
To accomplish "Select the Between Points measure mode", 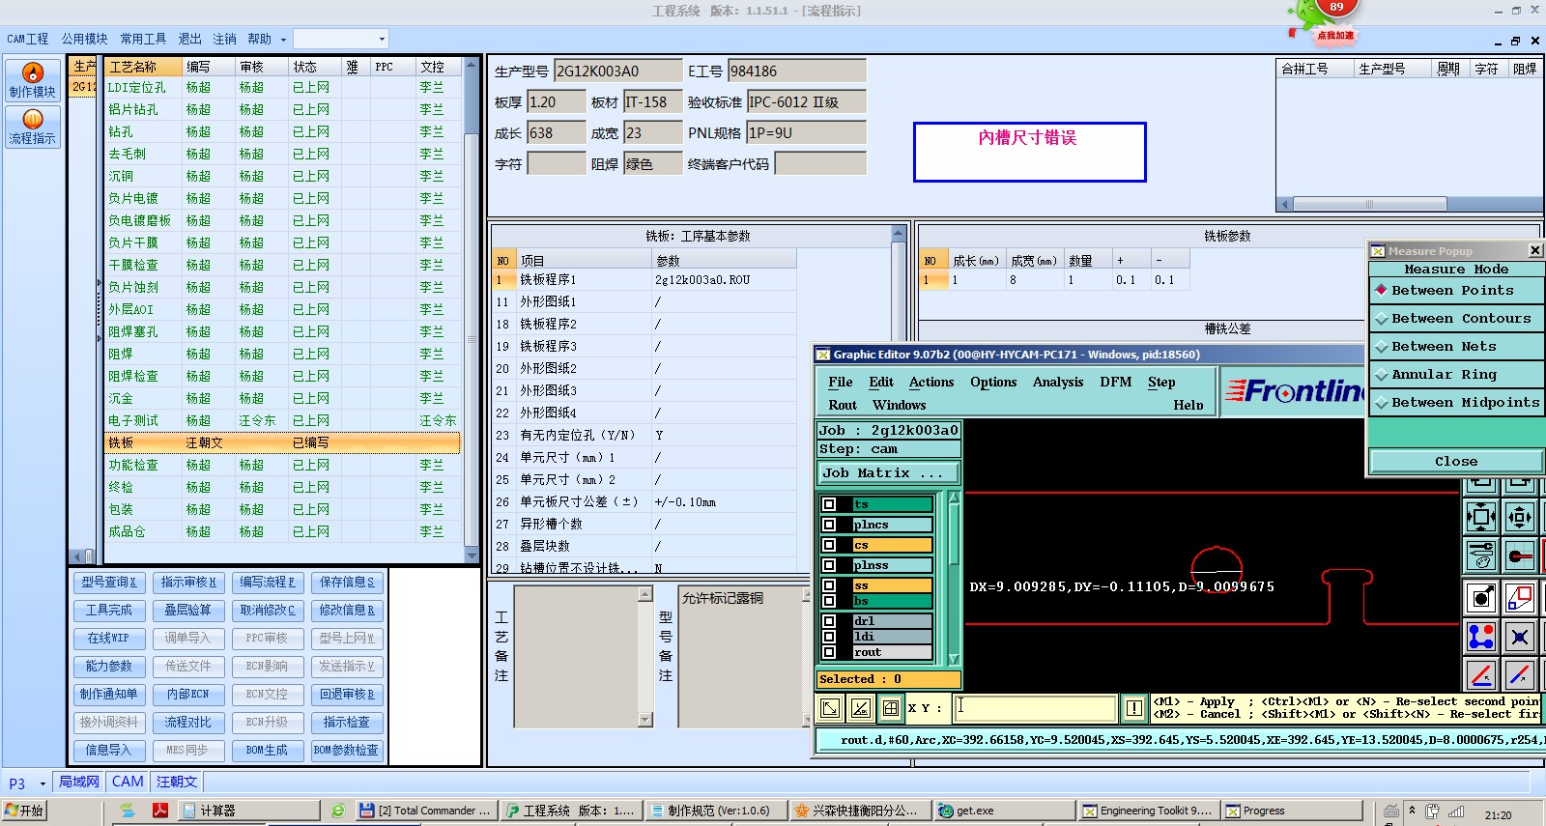I will 1456,290.
